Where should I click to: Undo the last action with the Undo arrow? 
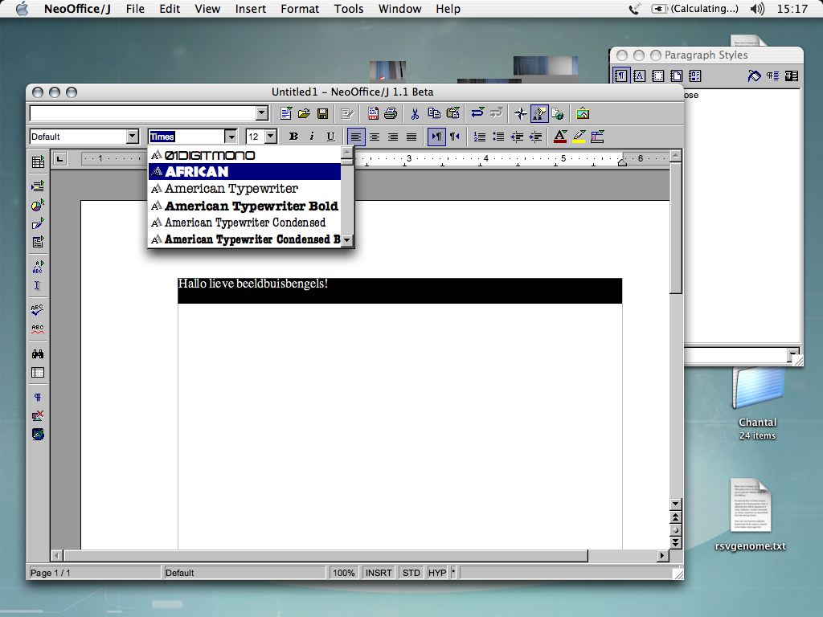pyautogui.click(x=477, y=113)
